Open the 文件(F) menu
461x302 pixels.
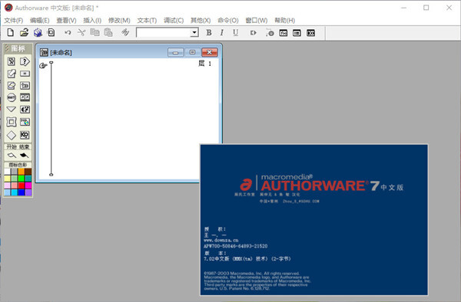14,20
